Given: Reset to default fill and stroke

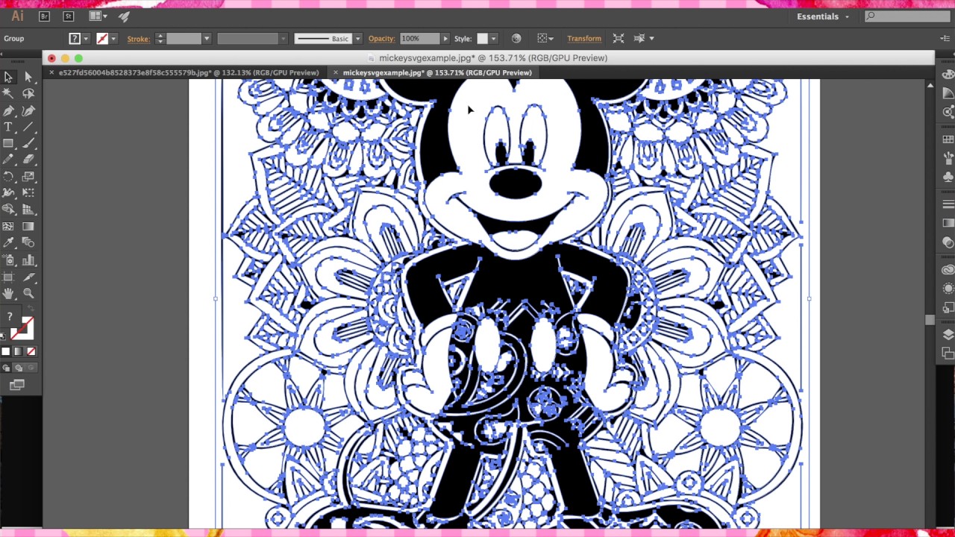Looking at the screenshot, I should 3,336.
